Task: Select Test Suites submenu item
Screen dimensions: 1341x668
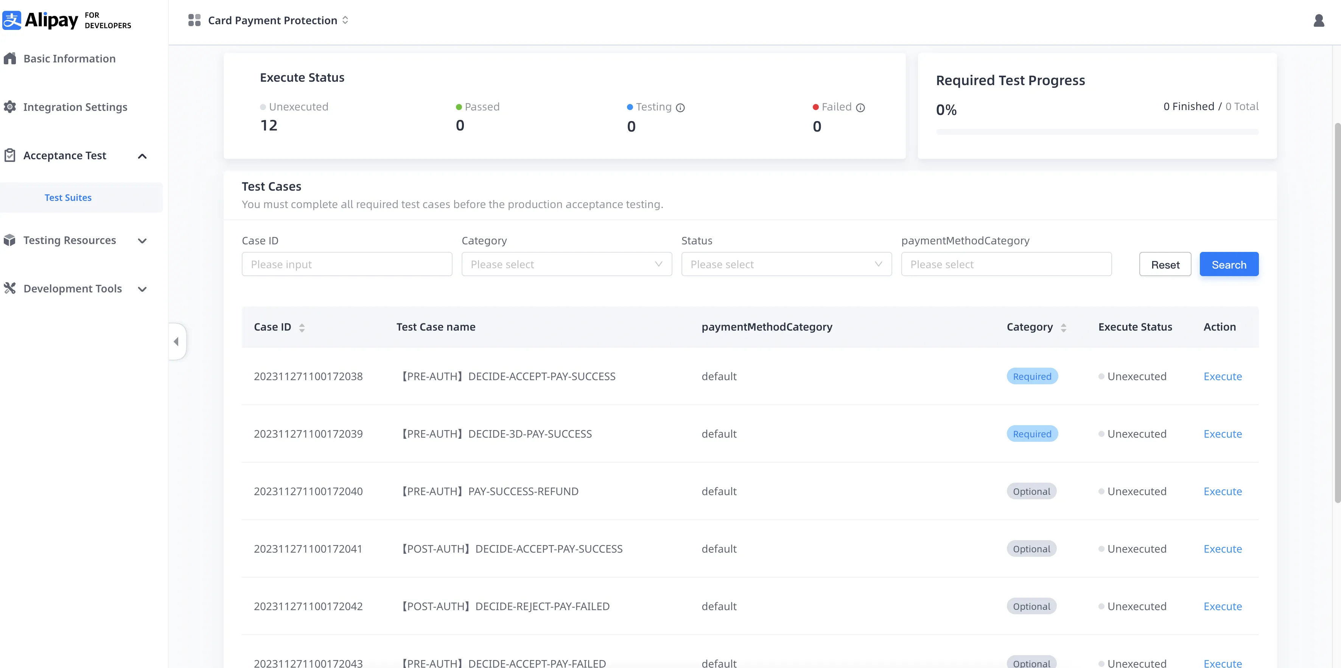Action: click(x=68, y=198)
